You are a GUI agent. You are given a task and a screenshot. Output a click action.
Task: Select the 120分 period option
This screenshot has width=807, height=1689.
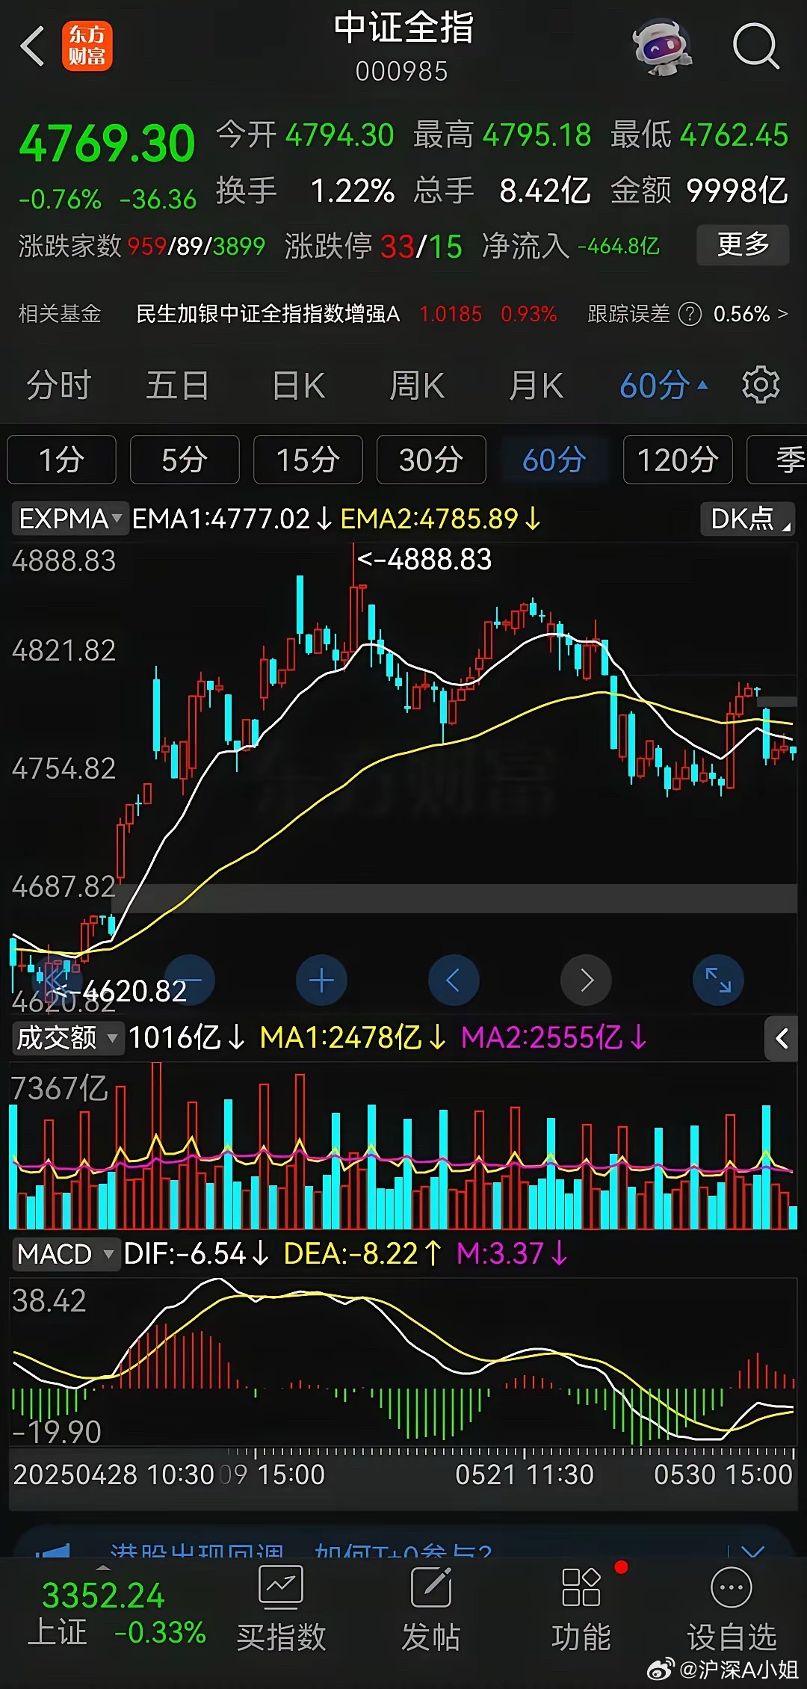(678, 460)
